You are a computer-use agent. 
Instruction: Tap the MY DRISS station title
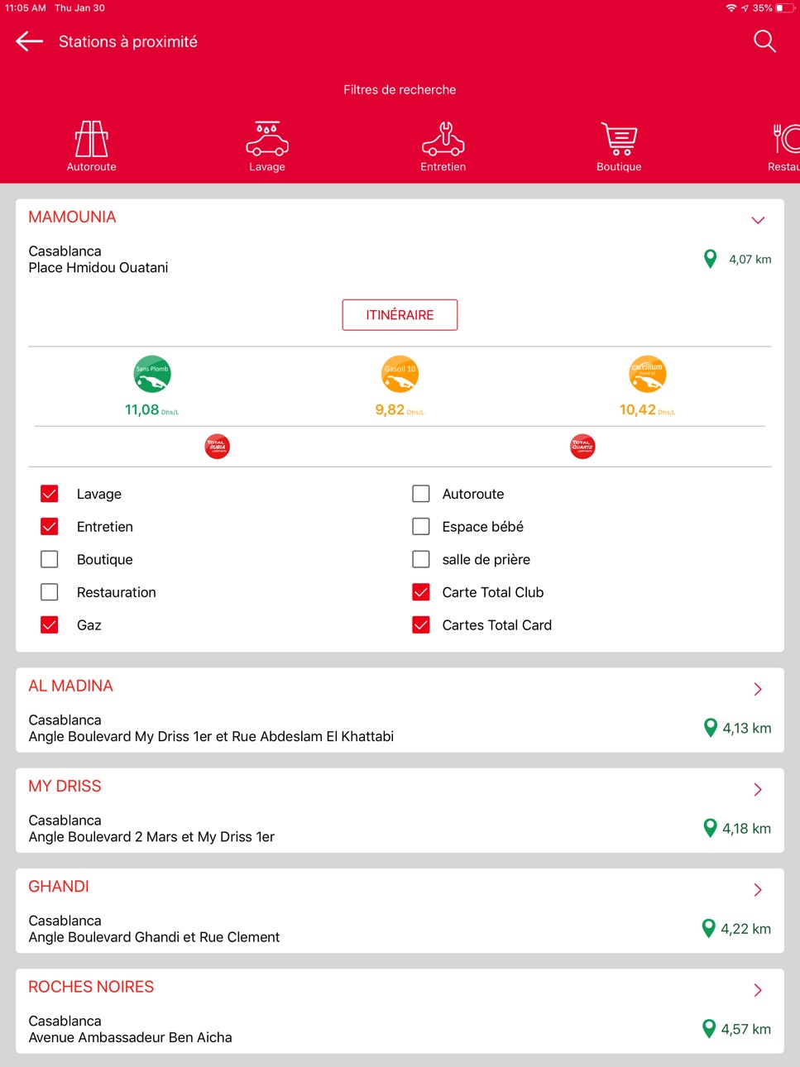(x=65, y=786)
